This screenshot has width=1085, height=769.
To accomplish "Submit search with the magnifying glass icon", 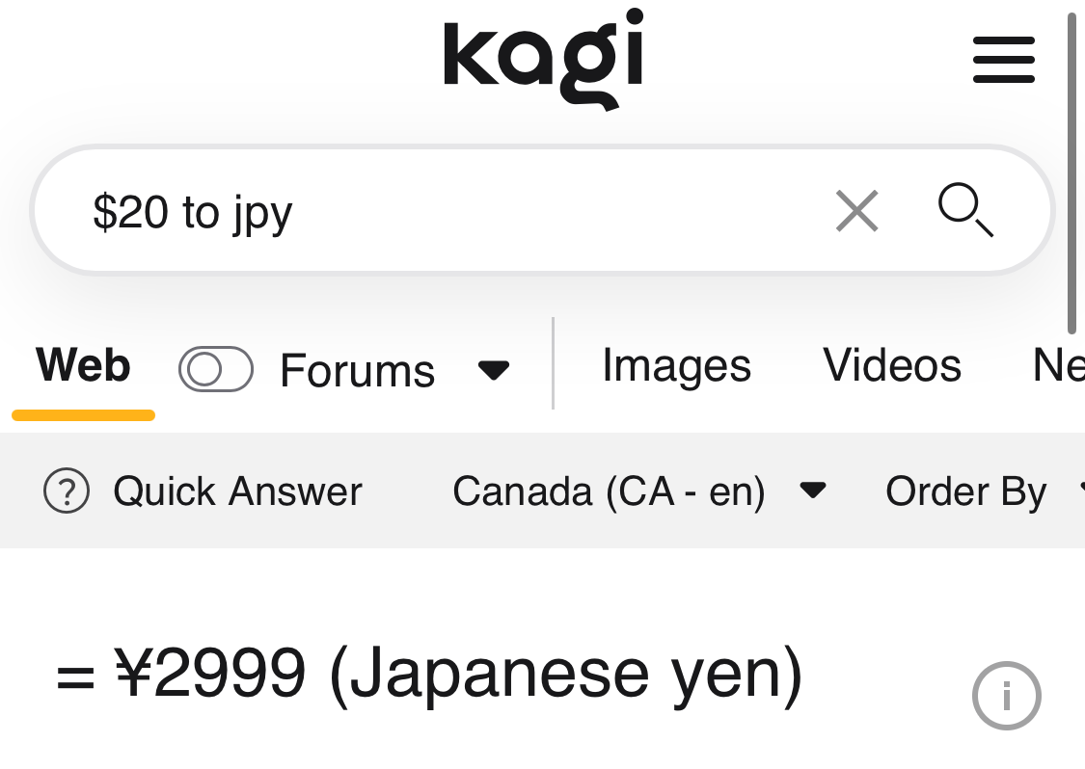I will (965, 209).
